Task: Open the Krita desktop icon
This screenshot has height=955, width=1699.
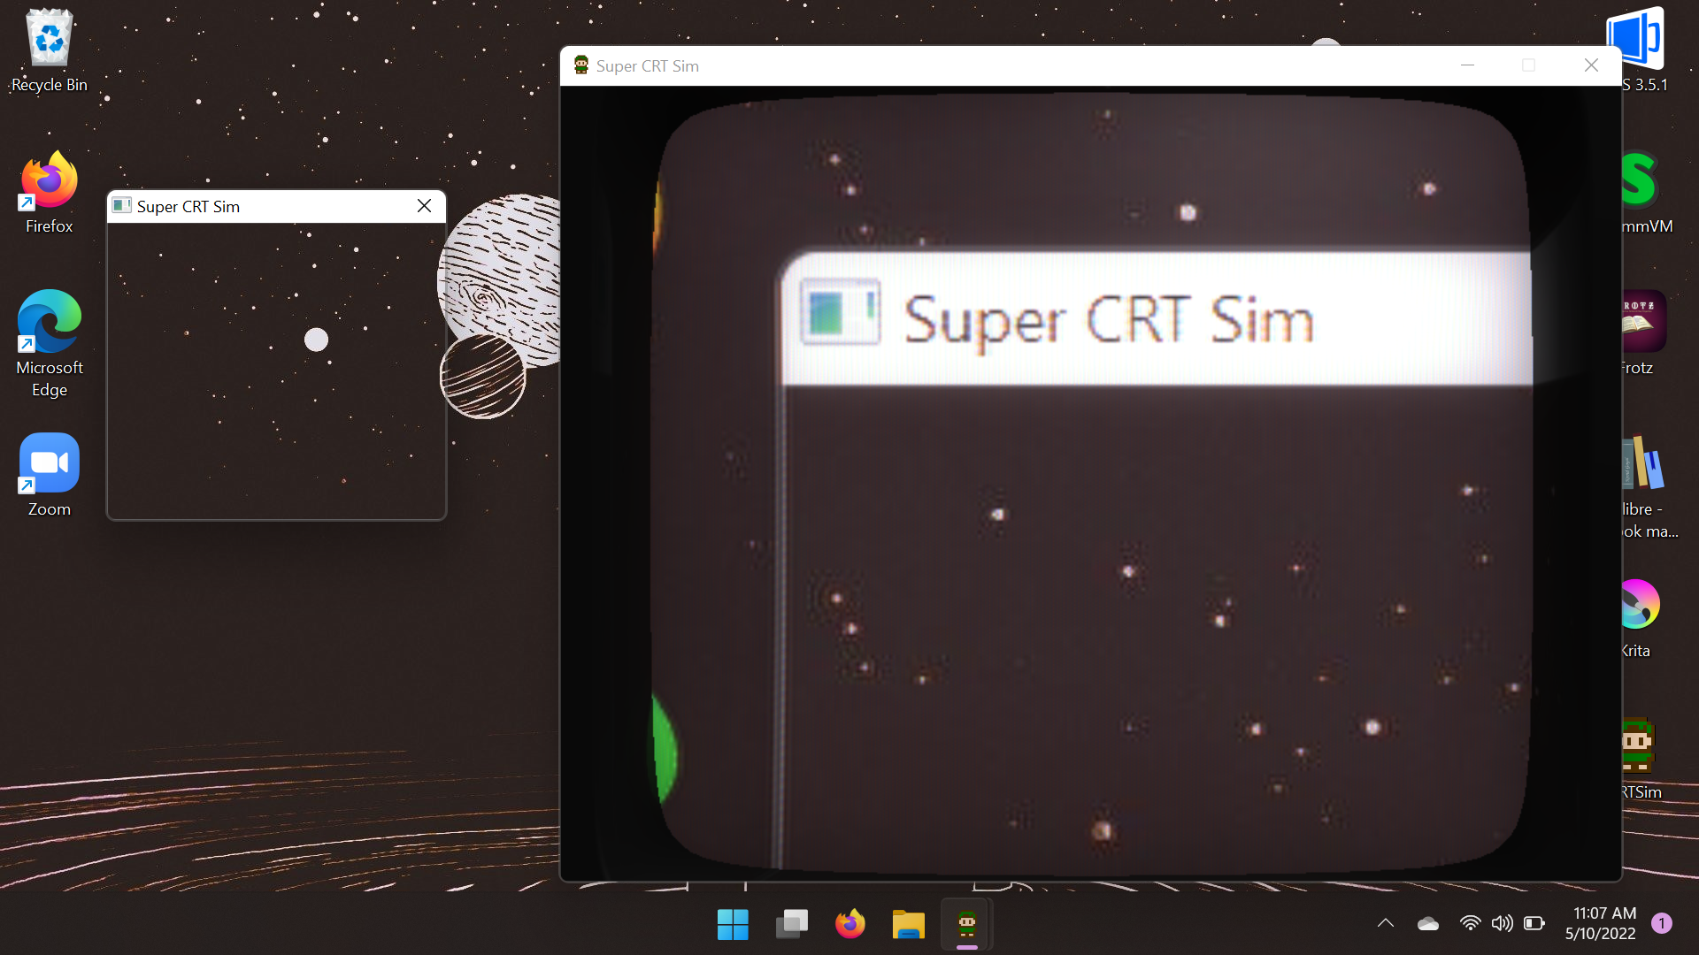Action: [1641, 617]
